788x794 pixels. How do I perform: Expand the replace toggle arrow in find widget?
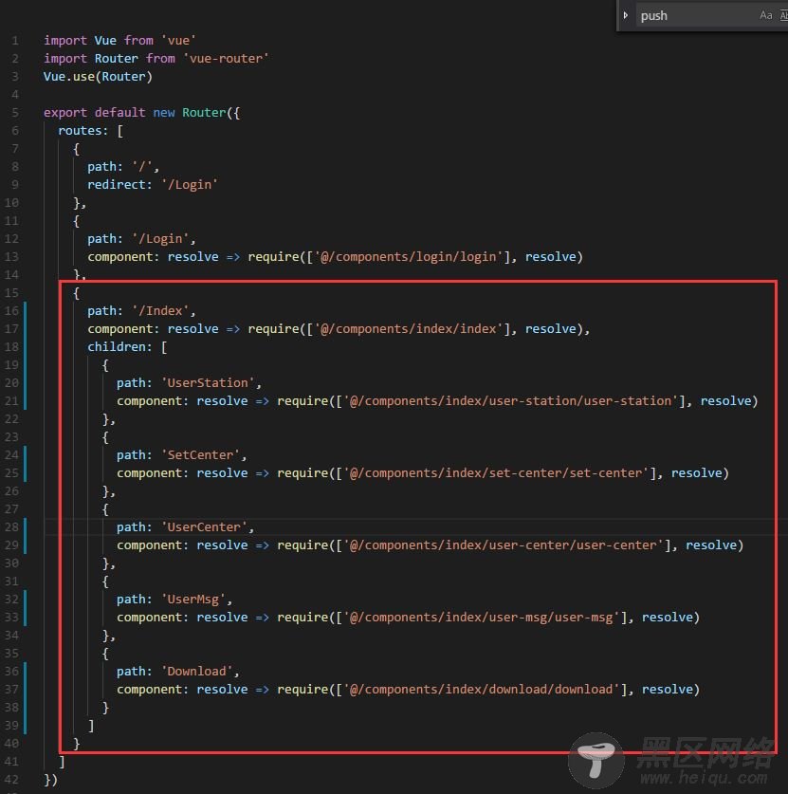click(626, 15)
